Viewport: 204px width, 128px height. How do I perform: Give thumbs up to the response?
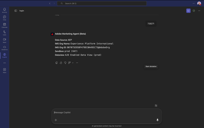[61, 63]
